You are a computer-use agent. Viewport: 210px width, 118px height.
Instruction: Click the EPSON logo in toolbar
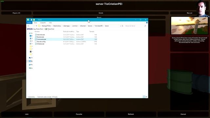click(30, 29)
